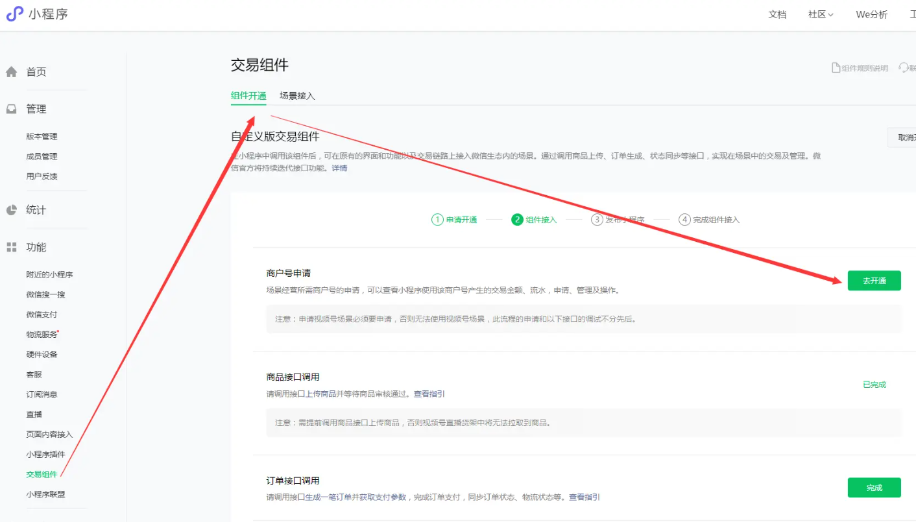This screenshot has width=916, height=522.
Task: Click the 已完成 status for 商品接口调用
Action: (874, 385)
